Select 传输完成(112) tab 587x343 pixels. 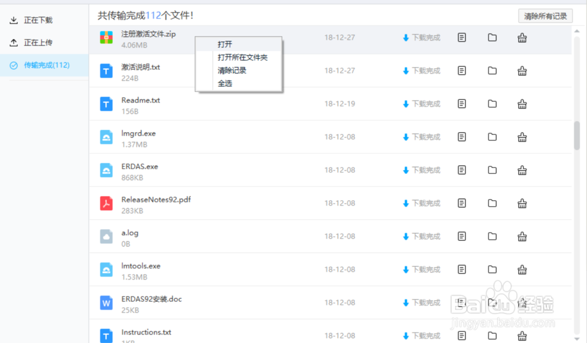pos(44,65)
